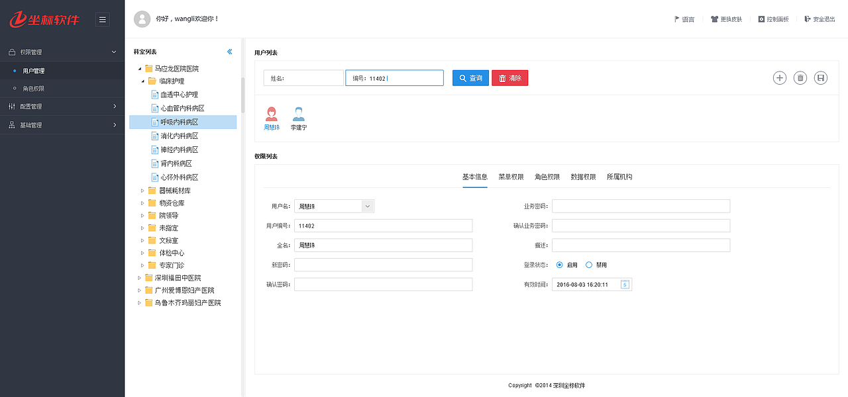Click the 业务密码 input field
Viewport: 848px width, 397px height.
click(x=641, y=206)
